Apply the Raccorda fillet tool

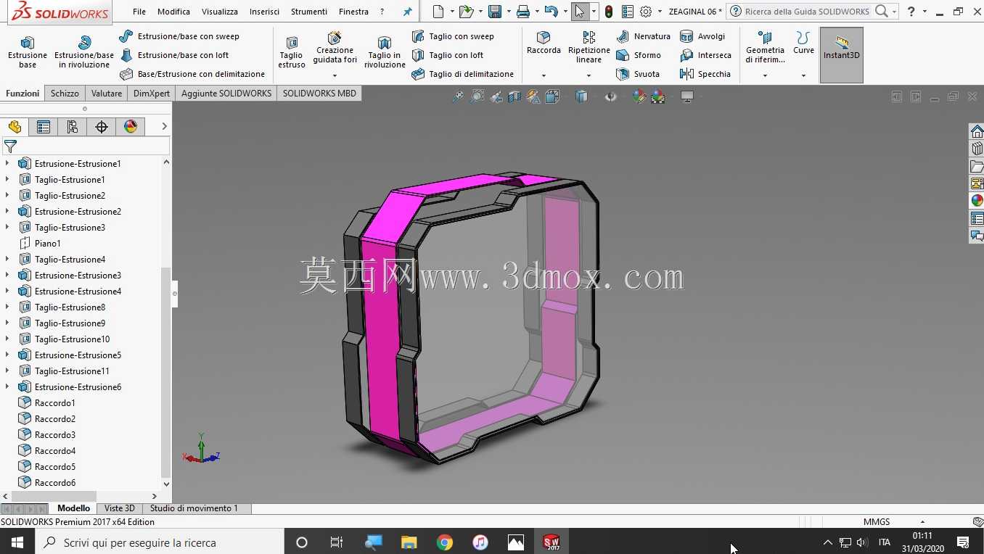pos(544,44)
